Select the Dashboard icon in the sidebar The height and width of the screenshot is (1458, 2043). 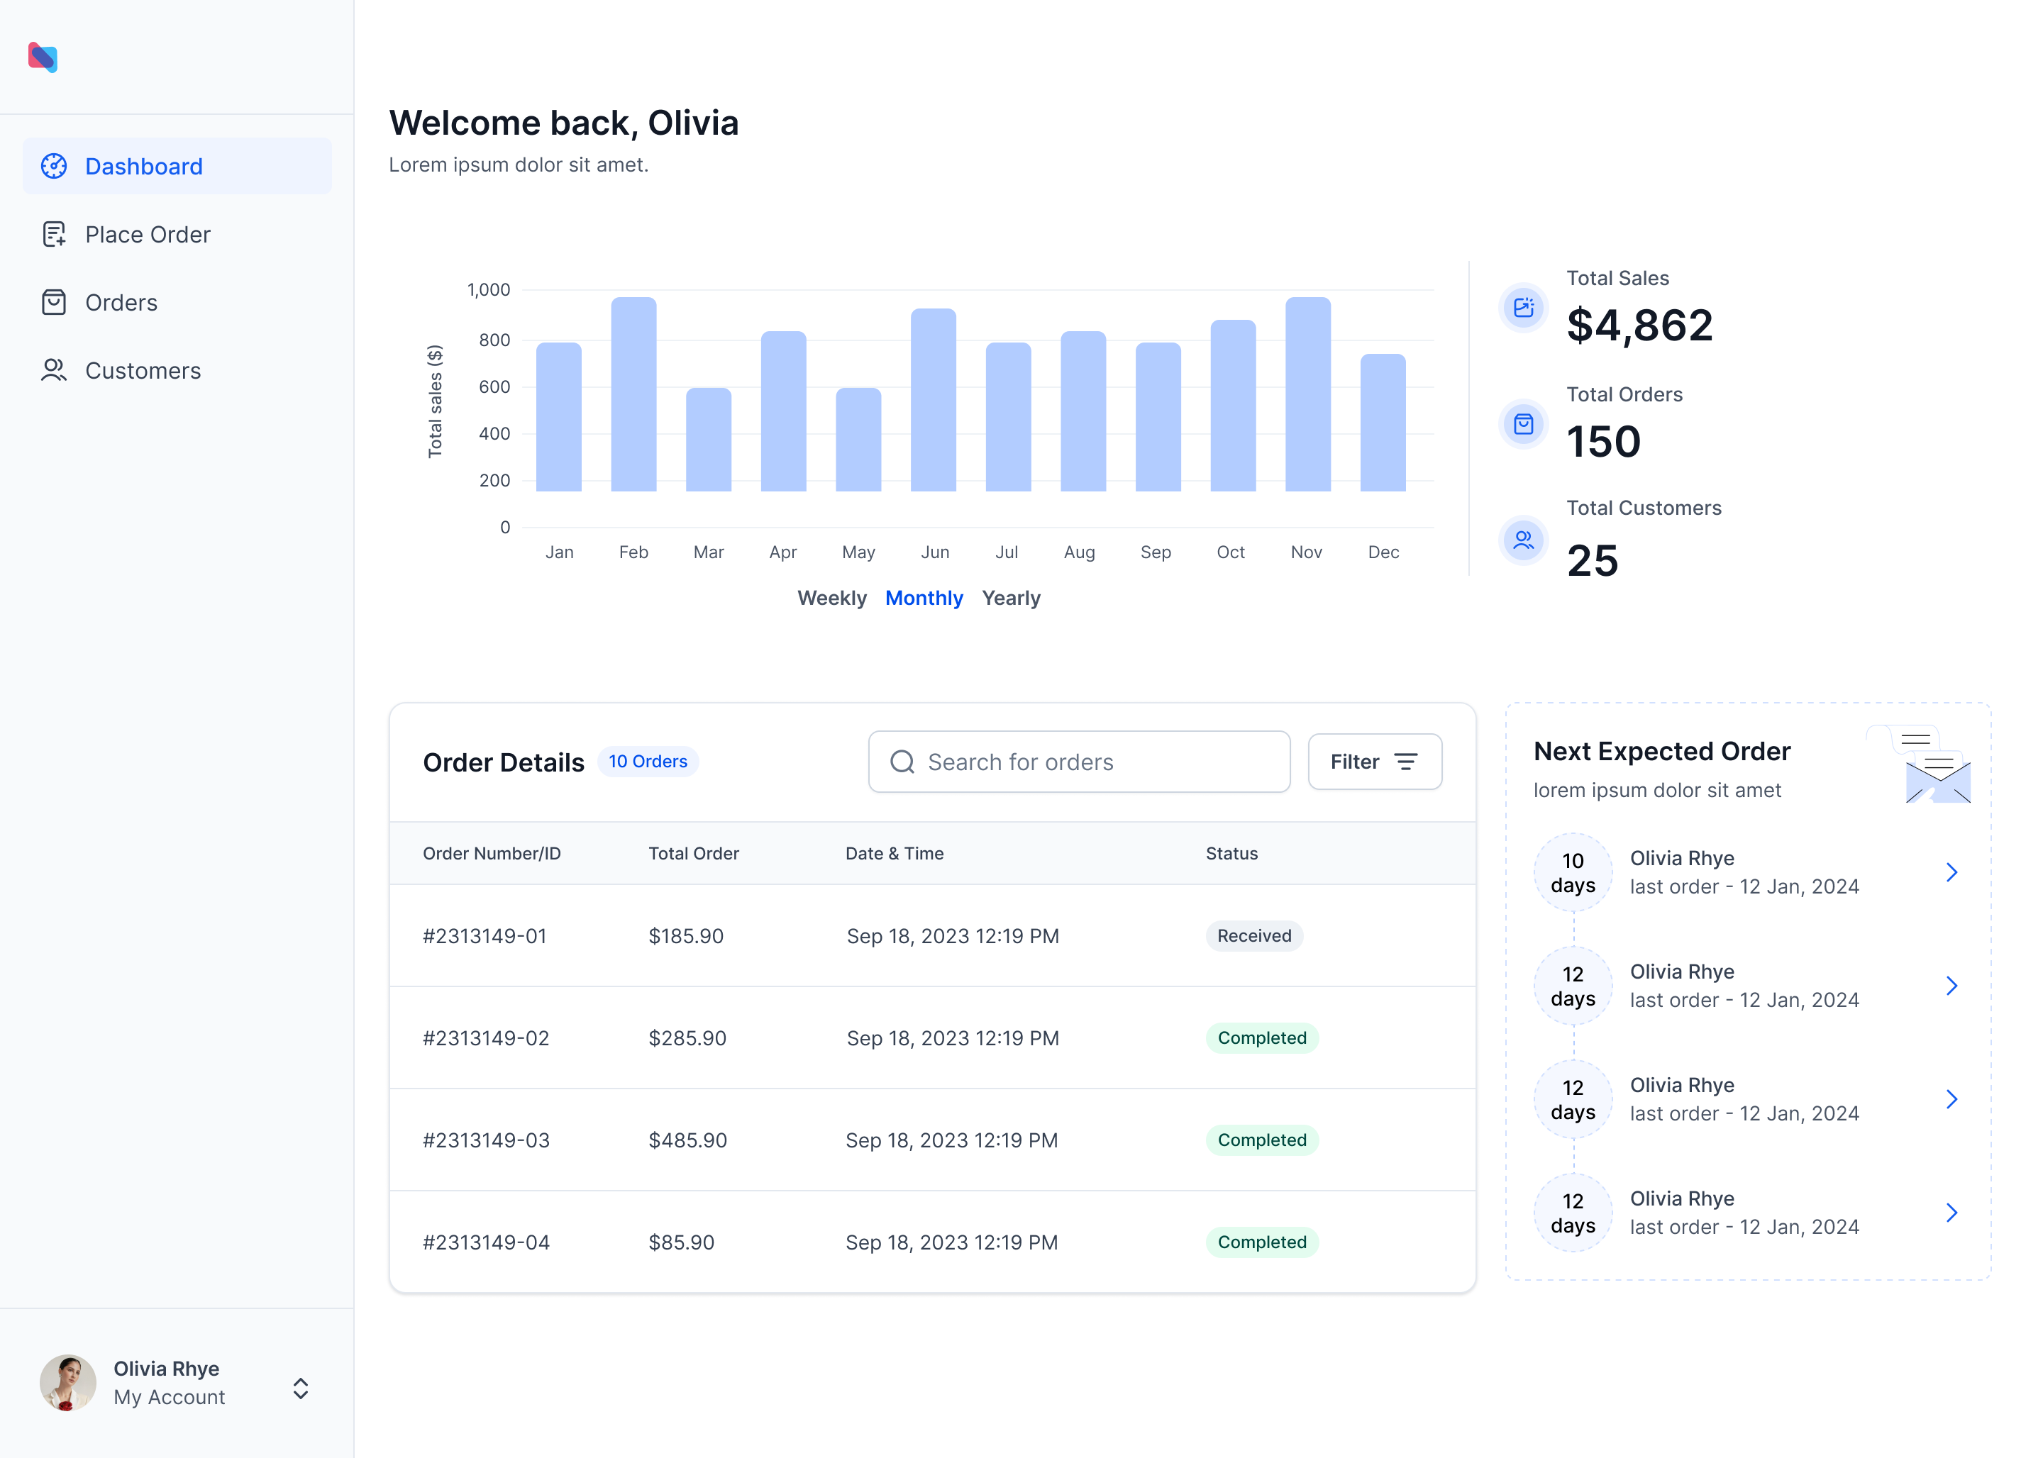[x=54, y=166]
